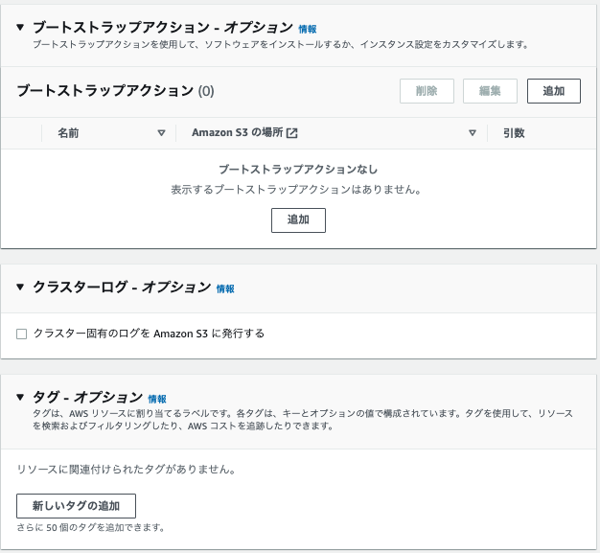Click 追加 button under empty table message
Viewport: 600px width, 553px height.
click(x=298, y=220)
